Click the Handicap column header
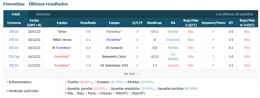The image size is (260, 98). click(x=154, y=23)
